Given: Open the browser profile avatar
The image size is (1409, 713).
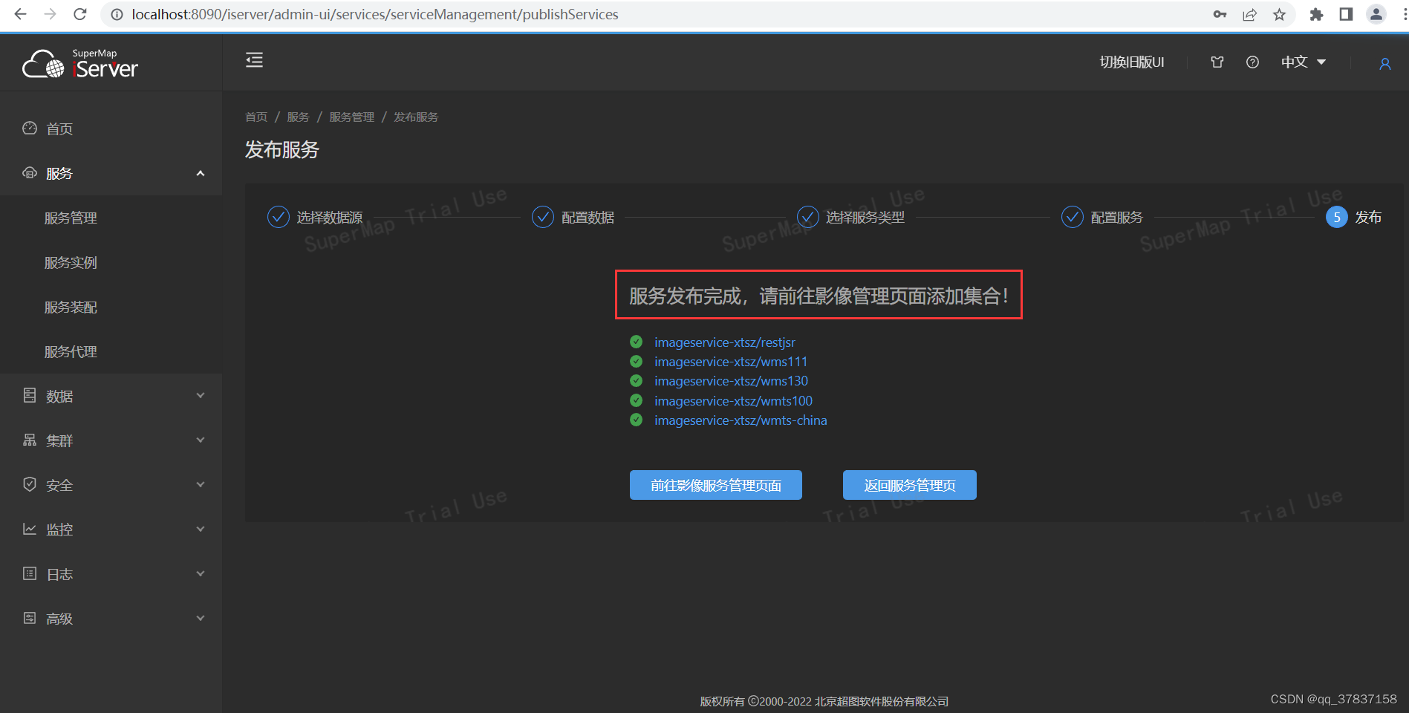Looking at the screenshot, I should [1376, 14].
